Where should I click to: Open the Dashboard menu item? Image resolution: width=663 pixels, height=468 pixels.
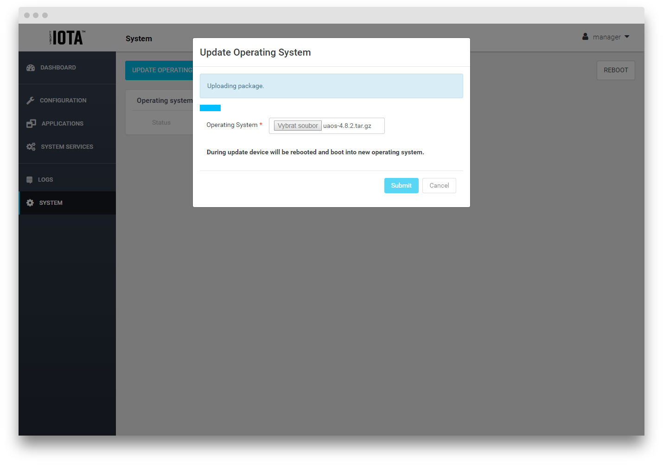click(58, 68)
